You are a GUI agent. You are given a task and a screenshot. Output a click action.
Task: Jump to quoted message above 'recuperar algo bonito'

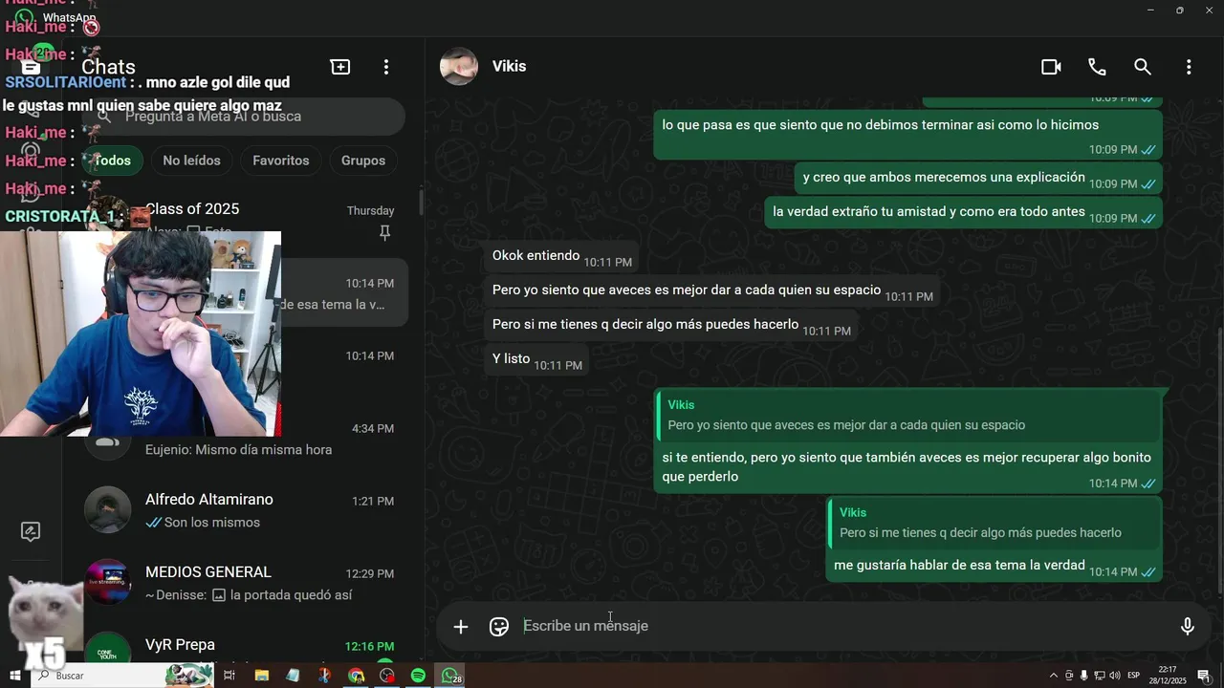[908, 416]
